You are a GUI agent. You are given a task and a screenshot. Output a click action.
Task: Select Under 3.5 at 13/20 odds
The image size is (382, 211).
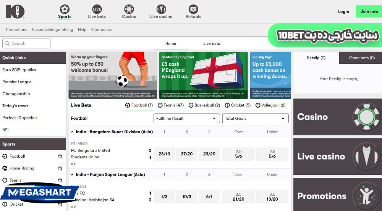point(272,197)
